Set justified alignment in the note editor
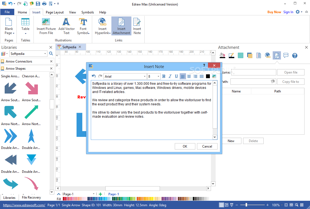 202,76
